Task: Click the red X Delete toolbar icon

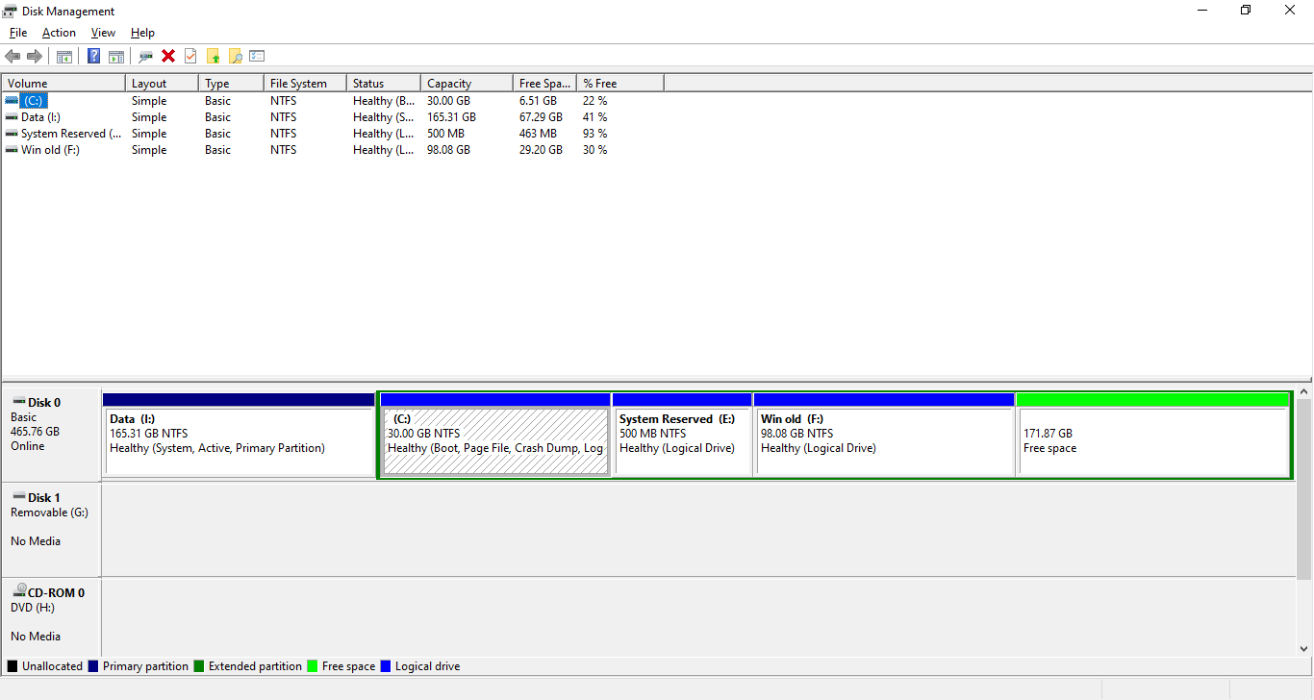Action: tap(168, 57)
